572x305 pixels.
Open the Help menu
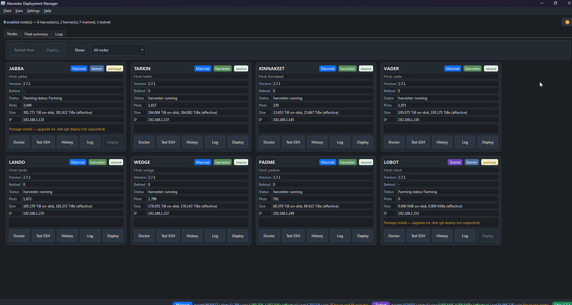(47, 10)
